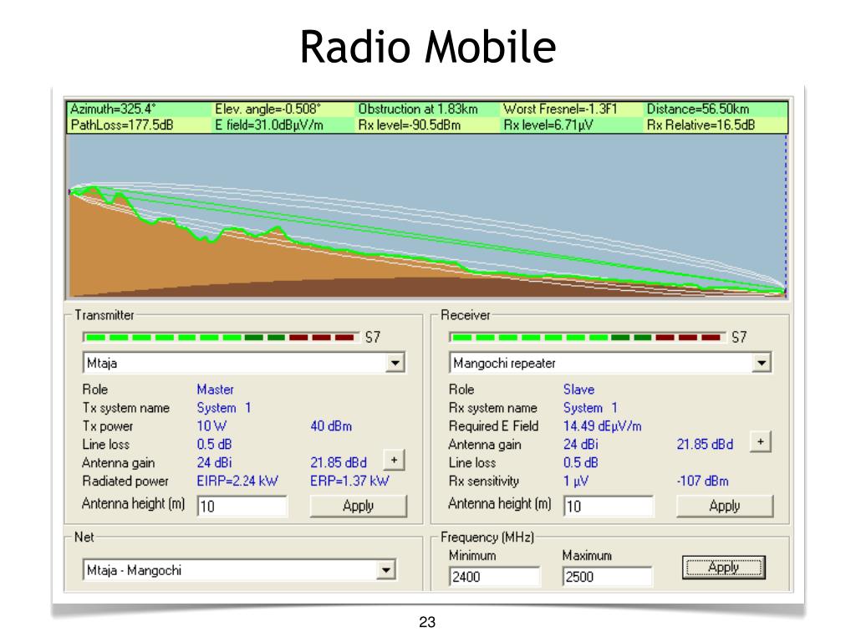Click the receiver 24 dBi gain value
This screenshot has width=856, height=642.
581,445
